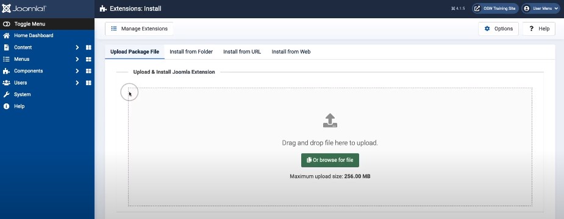Click the Components puzzle icon
This screenshot has width=564, height=219.
pyautogui.click(x=6, y=71)
